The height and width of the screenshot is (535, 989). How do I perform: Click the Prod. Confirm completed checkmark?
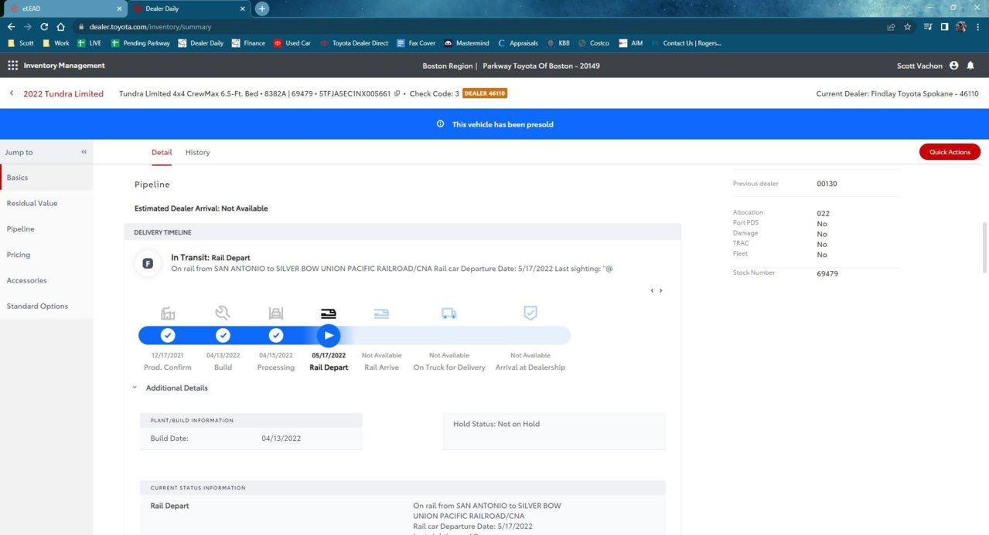click(168, 335)
